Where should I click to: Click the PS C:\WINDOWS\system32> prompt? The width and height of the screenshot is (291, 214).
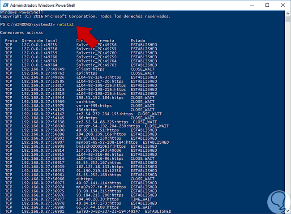(27, 25)
